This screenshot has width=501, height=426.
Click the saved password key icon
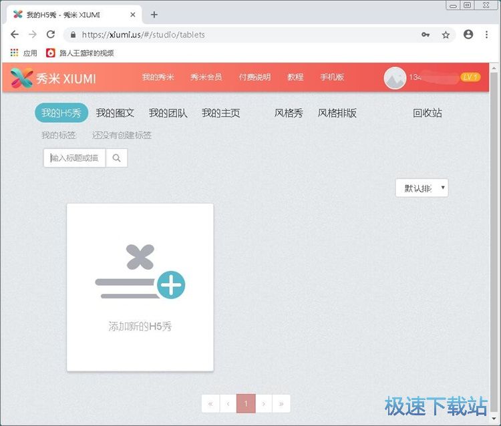click(426, 35)
